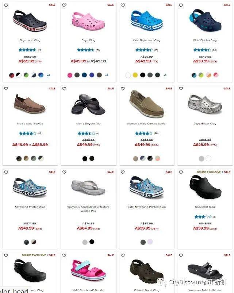Select pink swatch under Baya Clog
This screenshot has height=293, width=234.
coord(70,75)
